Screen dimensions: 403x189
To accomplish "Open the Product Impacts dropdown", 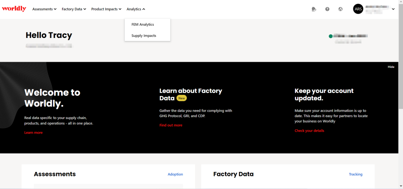I will [x=106, y=9].
